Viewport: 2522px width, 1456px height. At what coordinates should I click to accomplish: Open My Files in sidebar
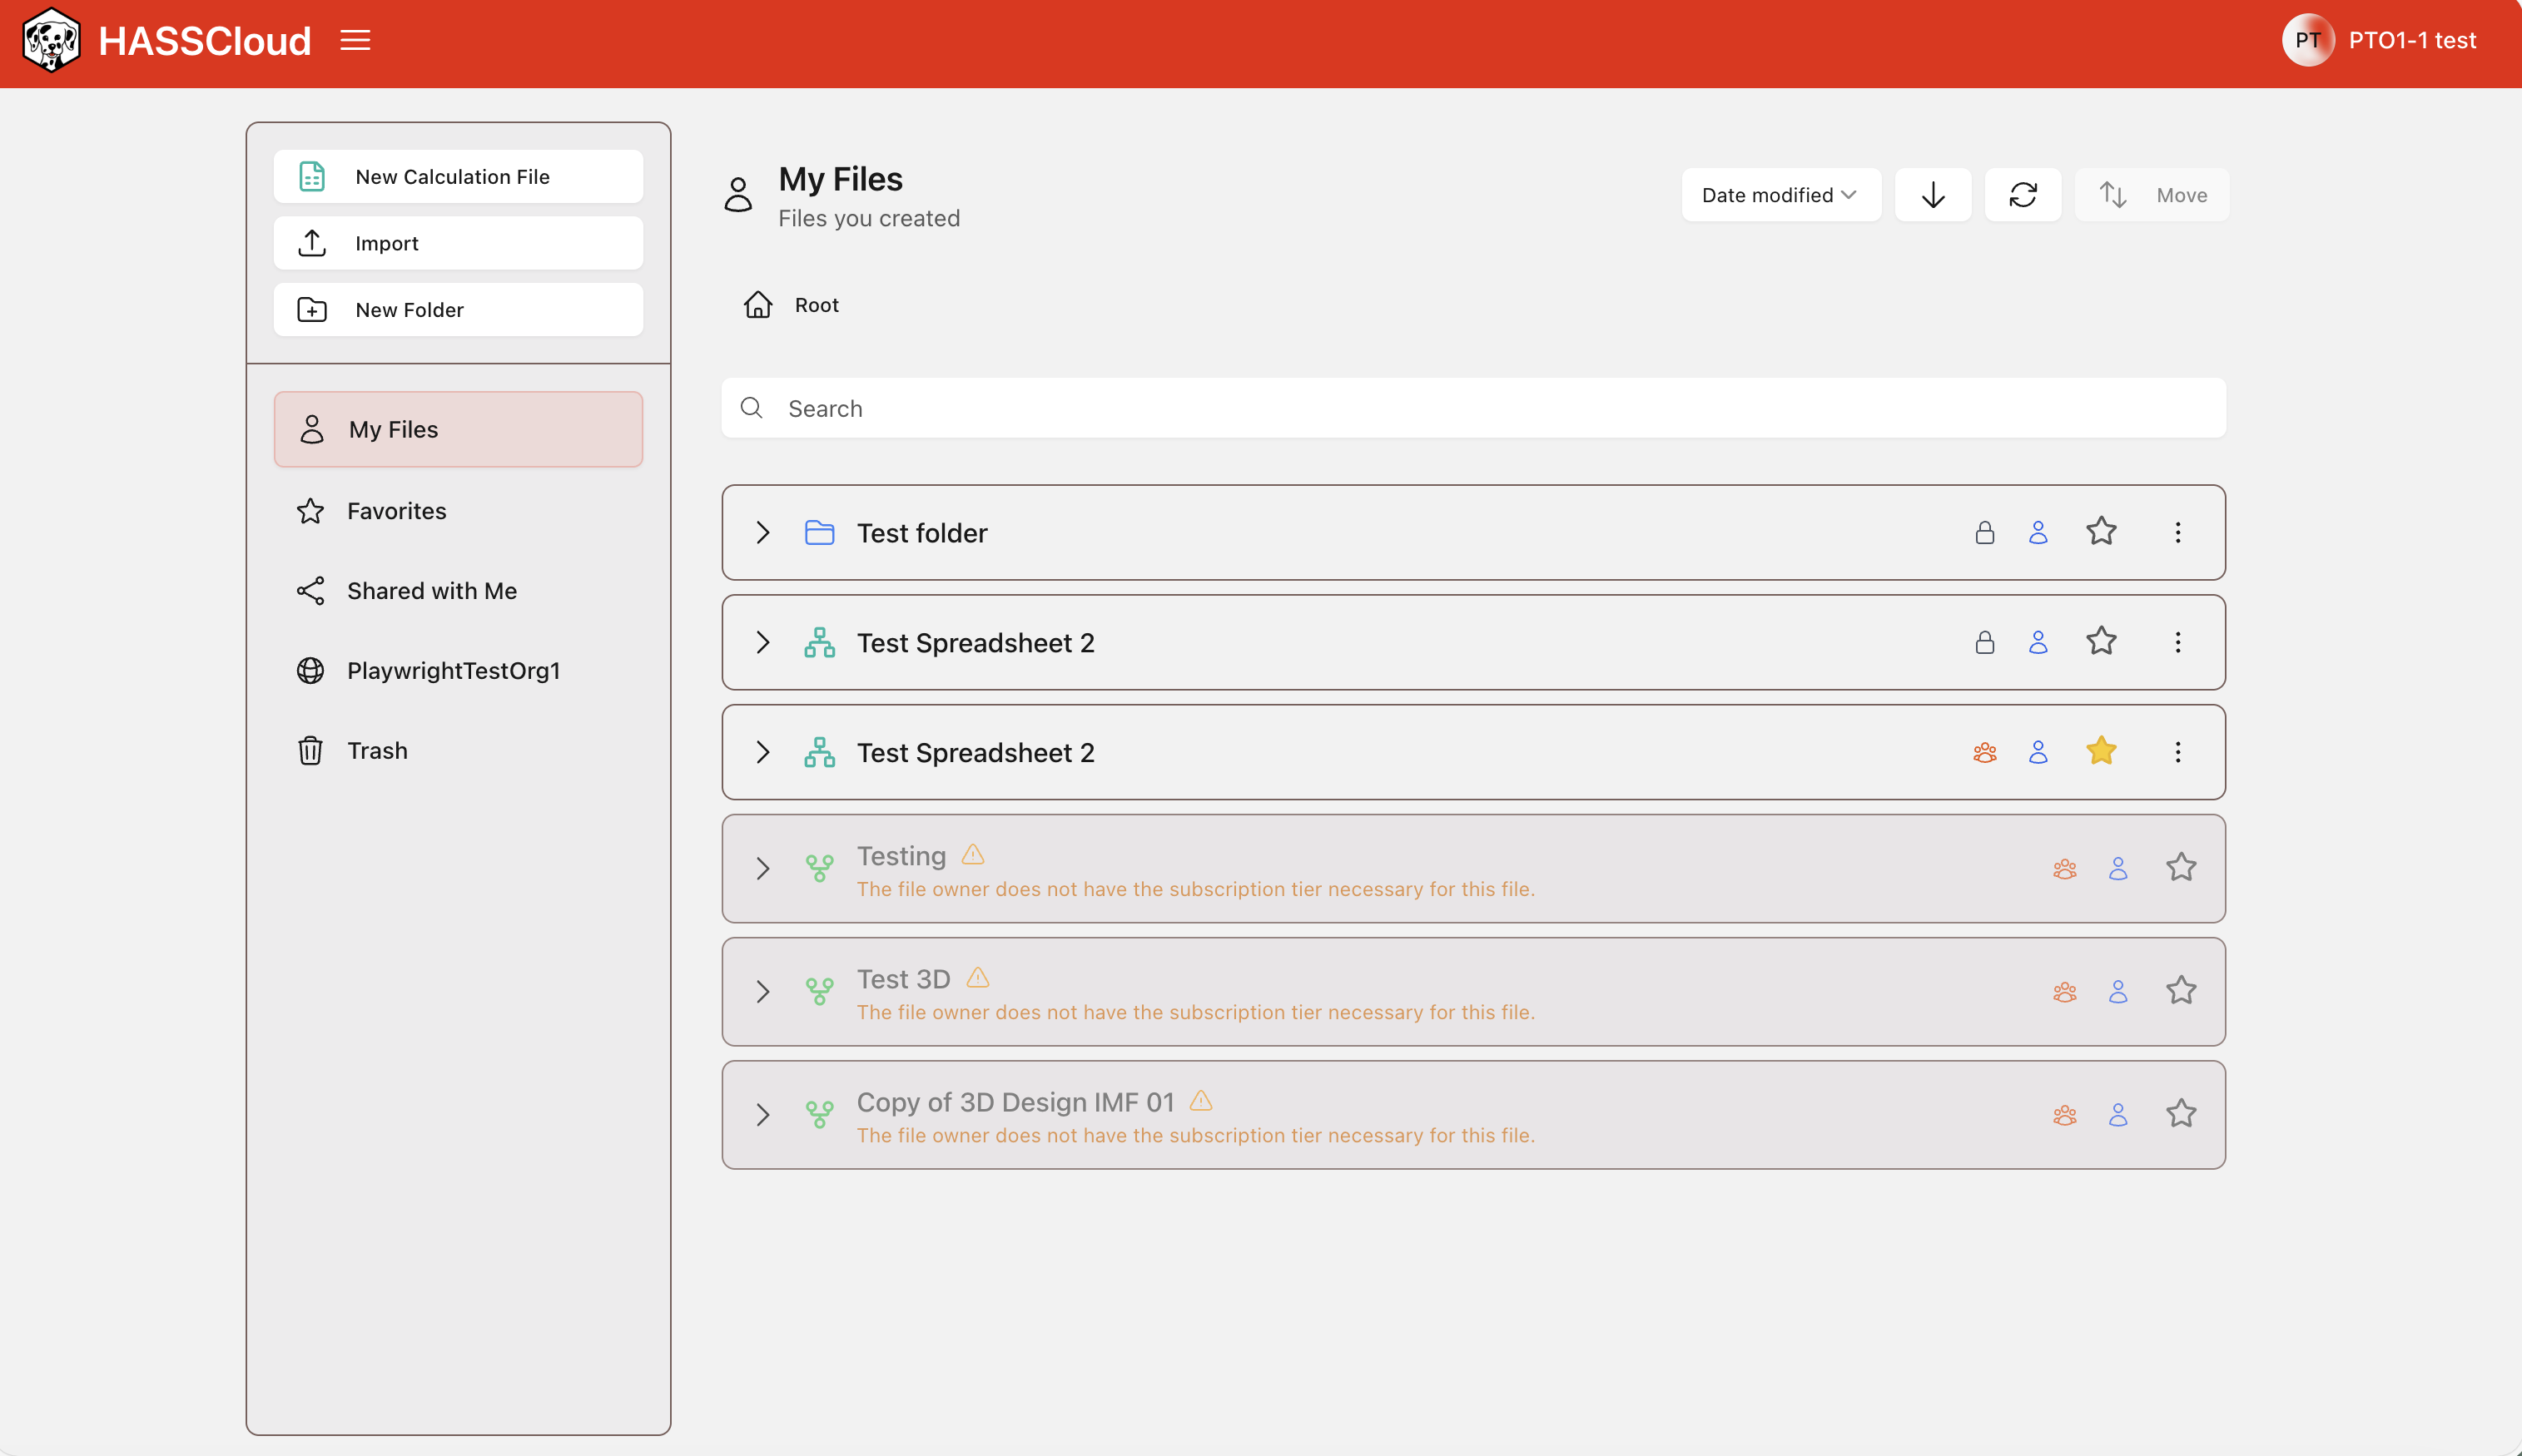(458, 429)
